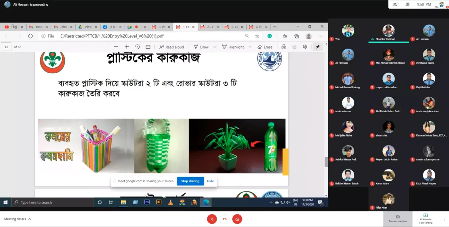This screenshot has height=227, width=449.
Task: Select the Highlight tool
Action: [x=233, y=47]
